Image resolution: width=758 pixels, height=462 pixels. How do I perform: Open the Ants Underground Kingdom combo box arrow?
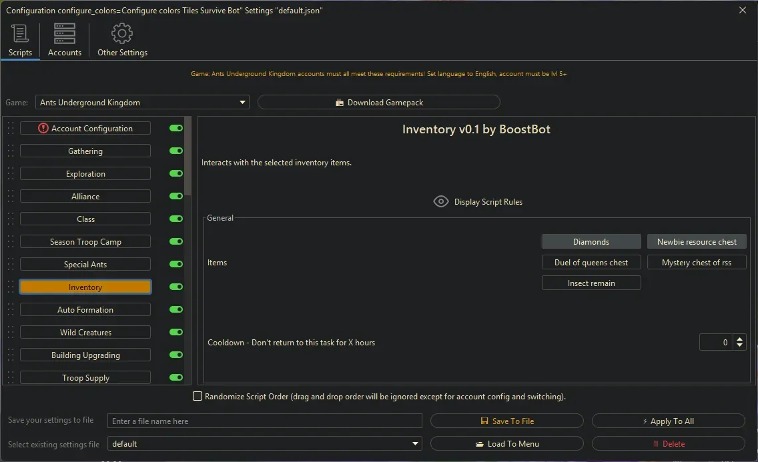(242, 102)
